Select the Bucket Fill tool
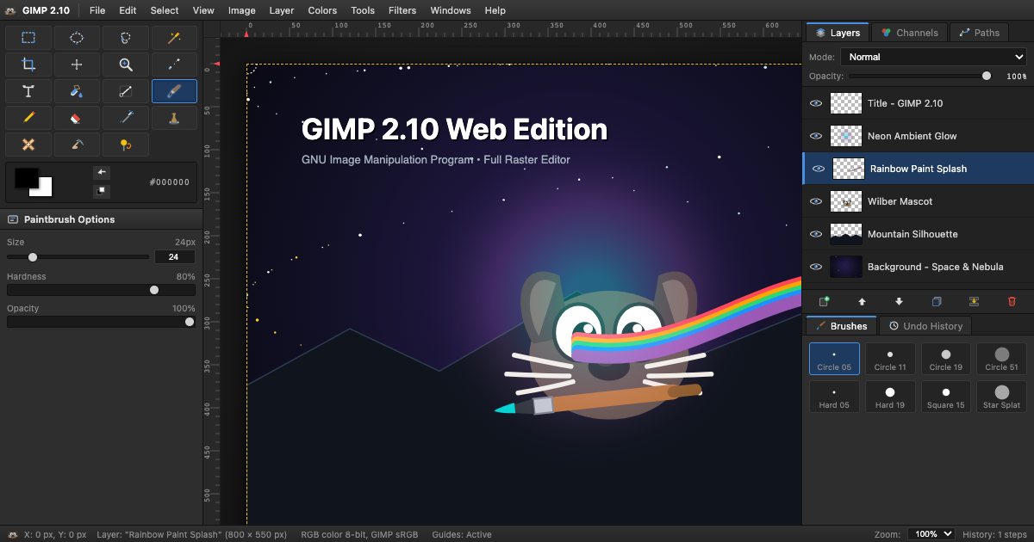This screenshot has width=1034, height=542. coord(77,91)
